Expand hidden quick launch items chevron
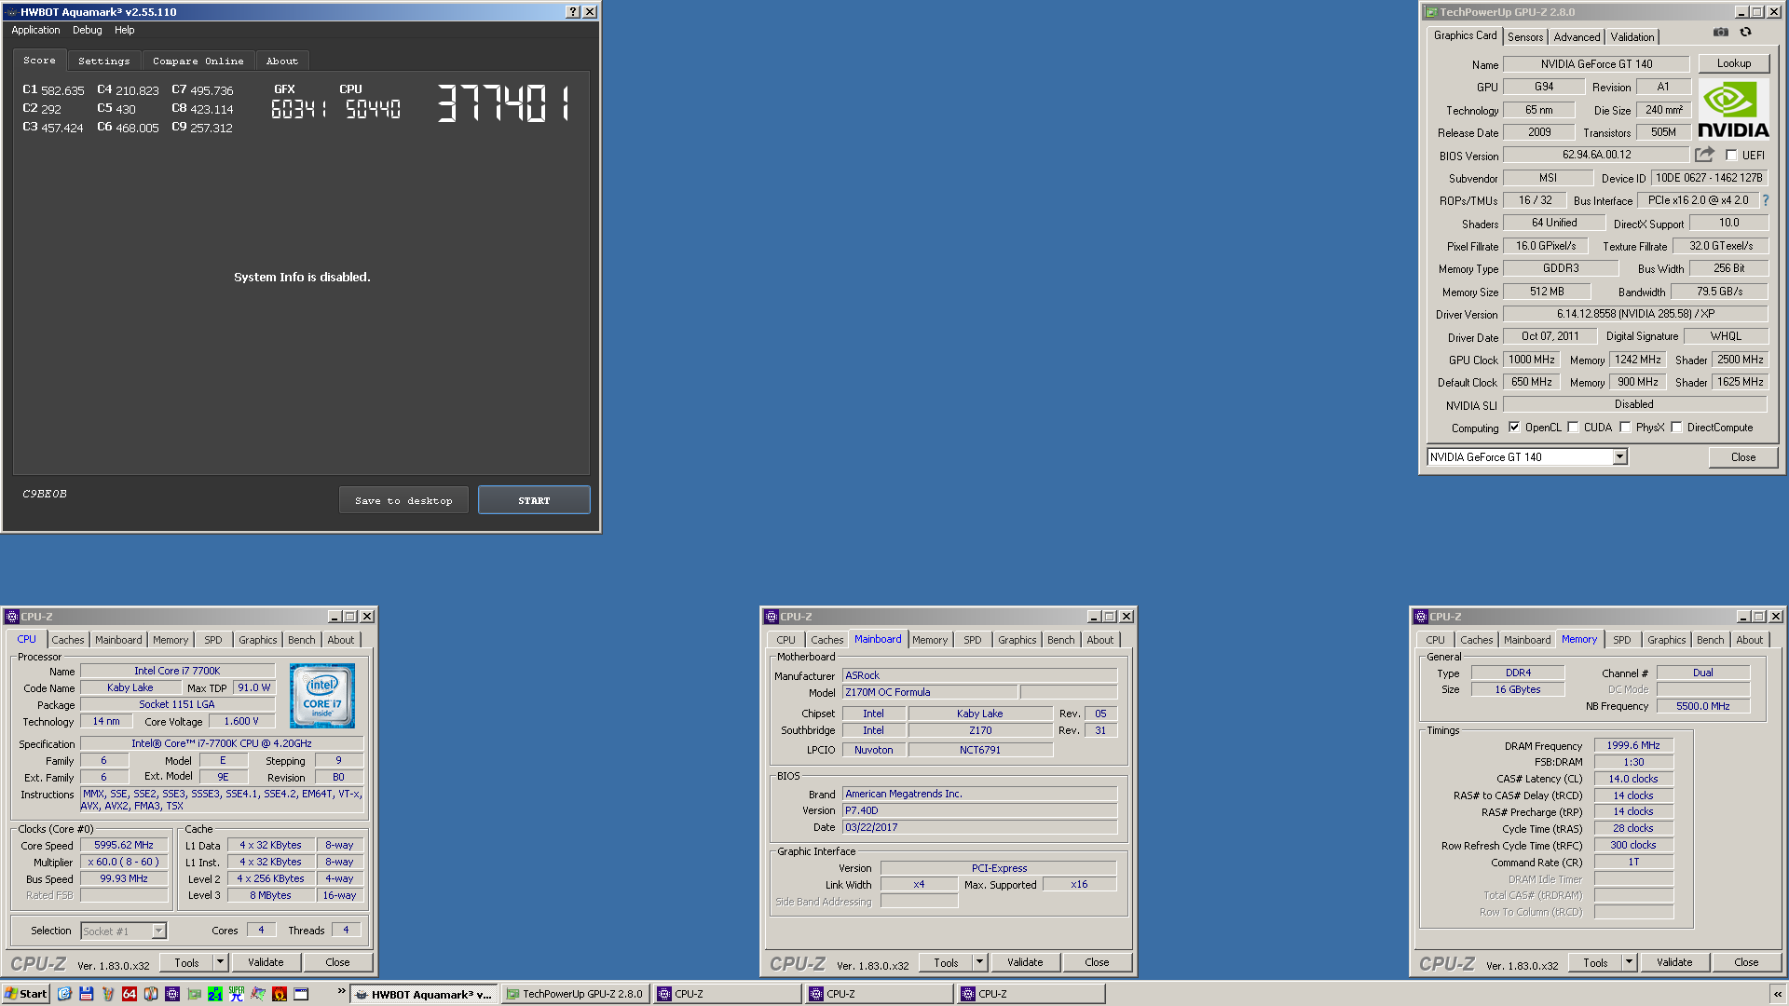 coord(341,990)
